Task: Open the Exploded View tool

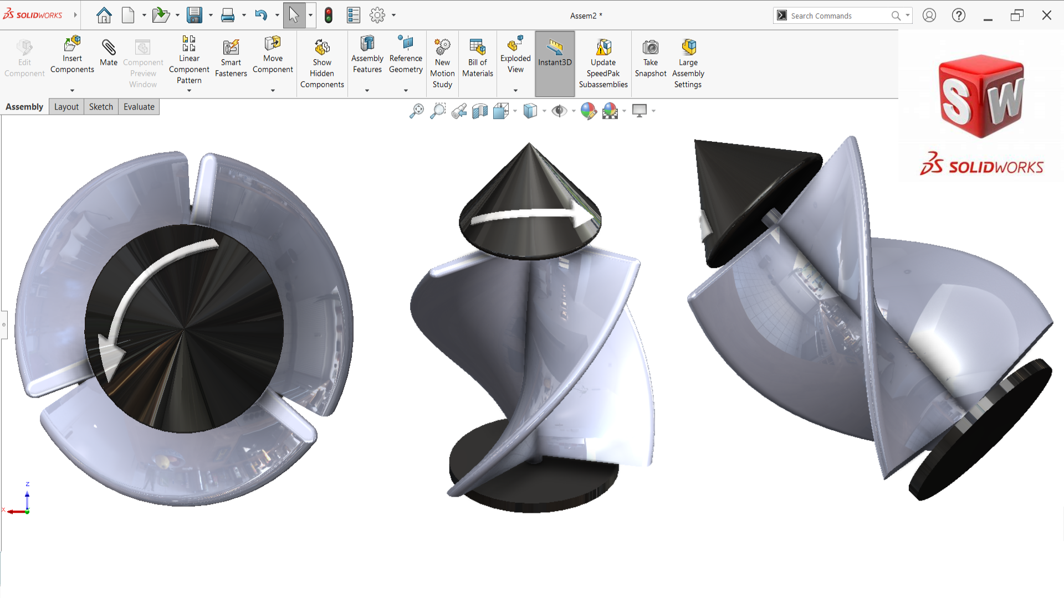Action: click(x=515, y=54)
